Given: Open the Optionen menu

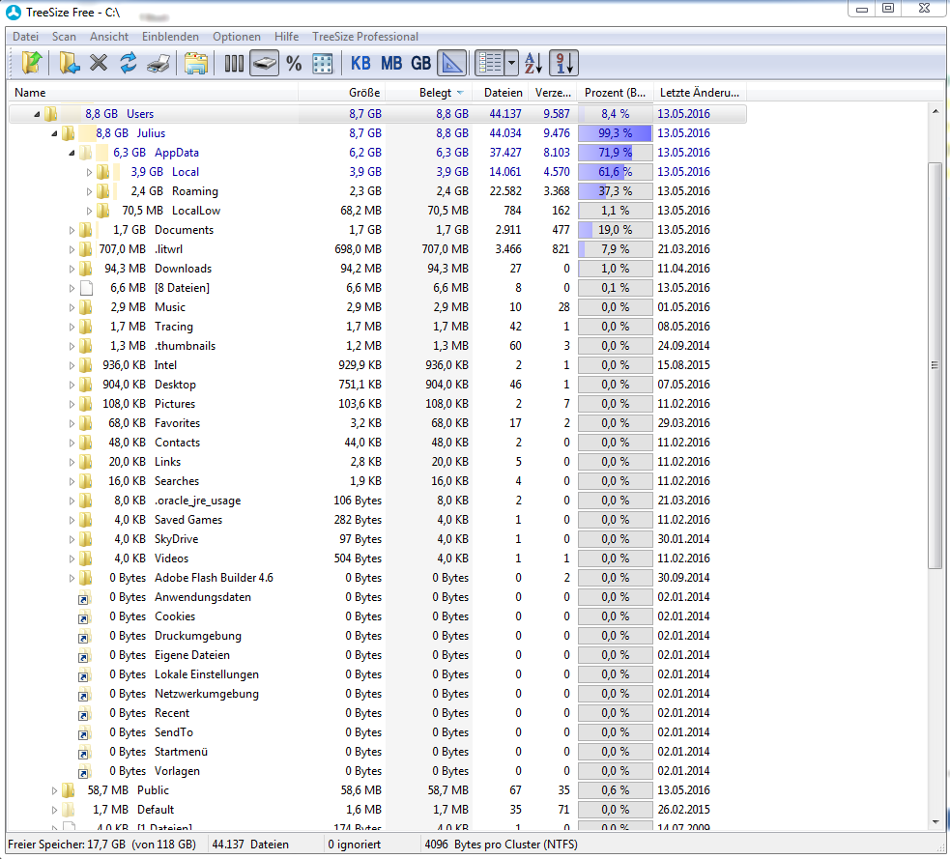Looking at the screenshot, I should [236, 37].
